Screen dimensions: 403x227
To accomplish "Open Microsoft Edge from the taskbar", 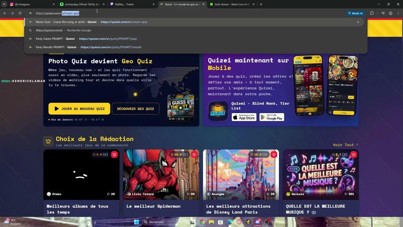I will [230, 222].
